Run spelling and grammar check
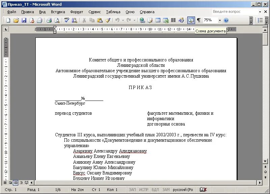 (66, 20)
